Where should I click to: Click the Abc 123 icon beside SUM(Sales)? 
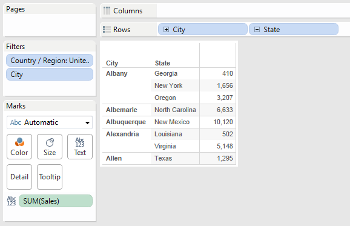tap(12, 201)
